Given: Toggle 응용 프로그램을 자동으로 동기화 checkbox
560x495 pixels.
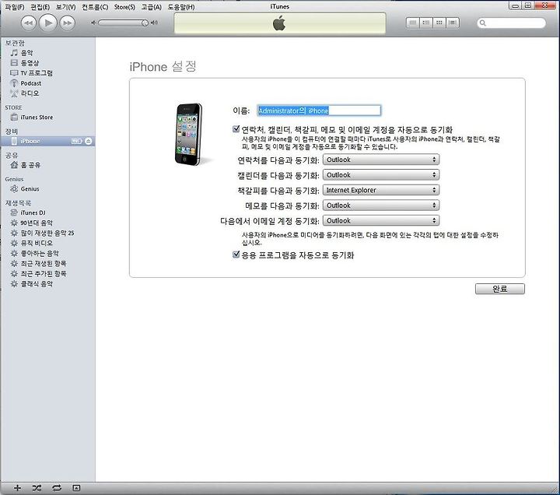Looking at the screenshot, I should point(236,255).
